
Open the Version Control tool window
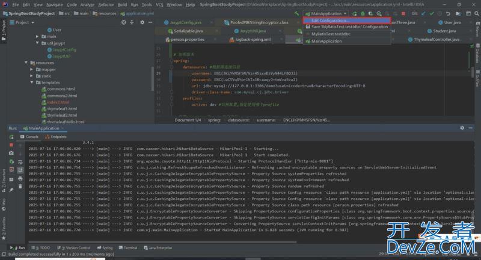[x=73, y=248]
